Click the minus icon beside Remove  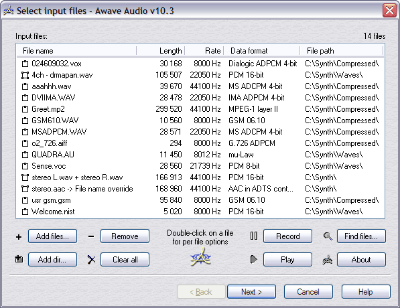pyautogui.click(x=91, y=236)
